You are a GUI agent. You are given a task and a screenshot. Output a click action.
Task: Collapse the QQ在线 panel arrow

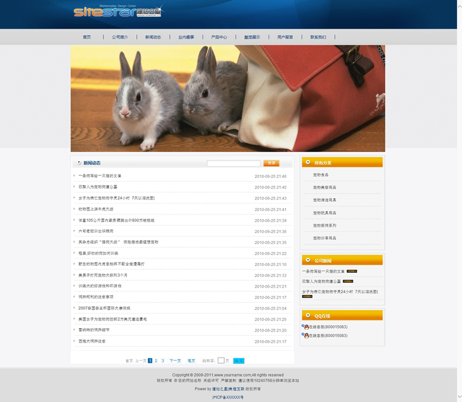(x=306, y=315)
